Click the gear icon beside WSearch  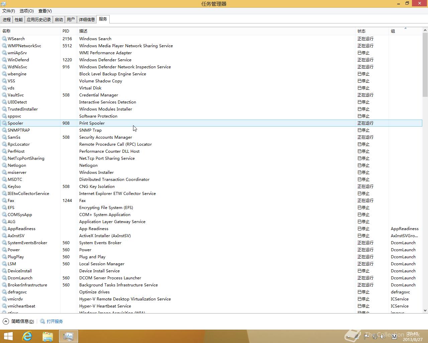point(4,39)
